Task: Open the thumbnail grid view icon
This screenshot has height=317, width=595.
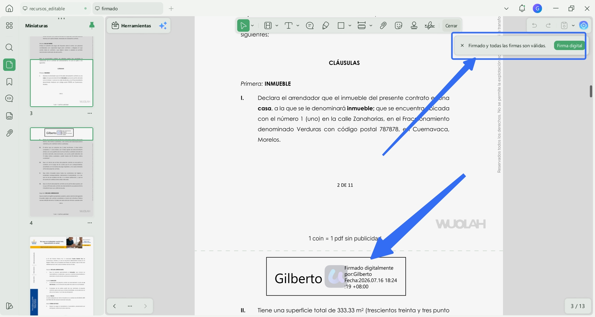Action: tap(9, 25)
